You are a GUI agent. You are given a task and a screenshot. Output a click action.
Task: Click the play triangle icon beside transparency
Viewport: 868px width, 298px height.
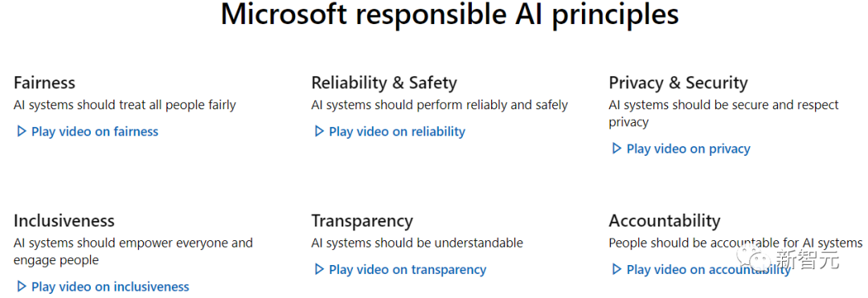point(319,269)
